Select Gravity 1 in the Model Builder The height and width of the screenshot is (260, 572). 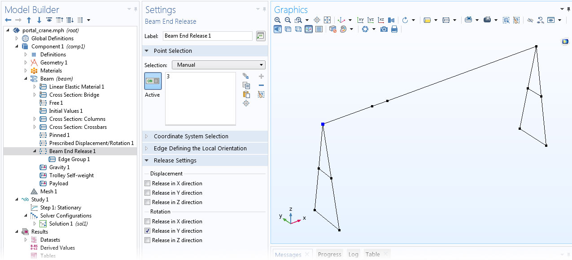click(x=59, y=167)
